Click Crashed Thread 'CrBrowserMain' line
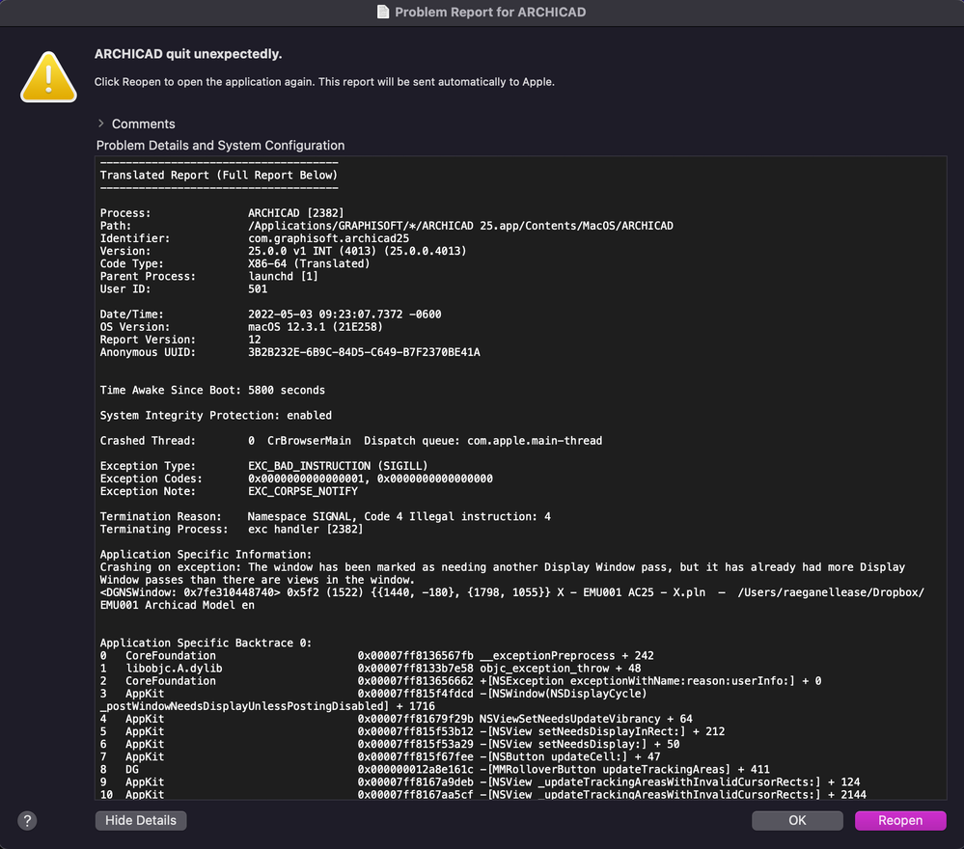The width and height of the screenshot is (964, 849). [x=351, y=441]
